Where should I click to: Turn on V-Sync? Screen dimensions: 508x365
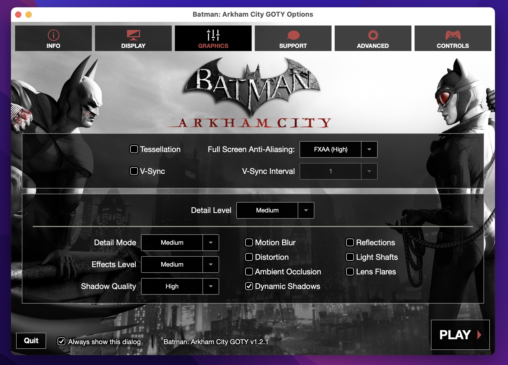(134, 171)
